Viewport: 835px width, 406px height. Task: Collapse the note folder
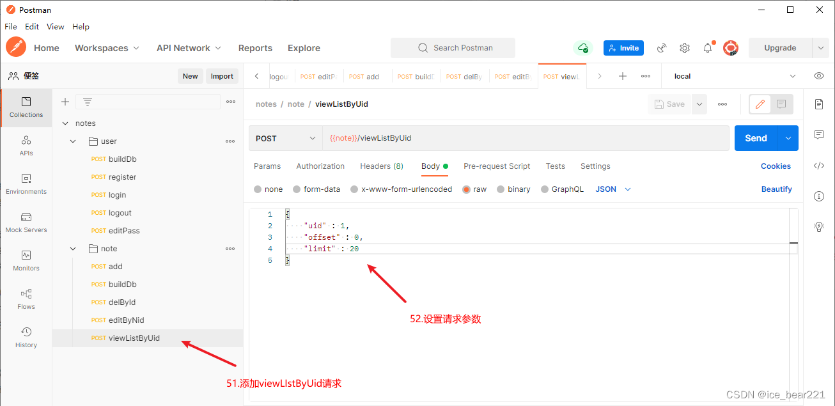74,249
